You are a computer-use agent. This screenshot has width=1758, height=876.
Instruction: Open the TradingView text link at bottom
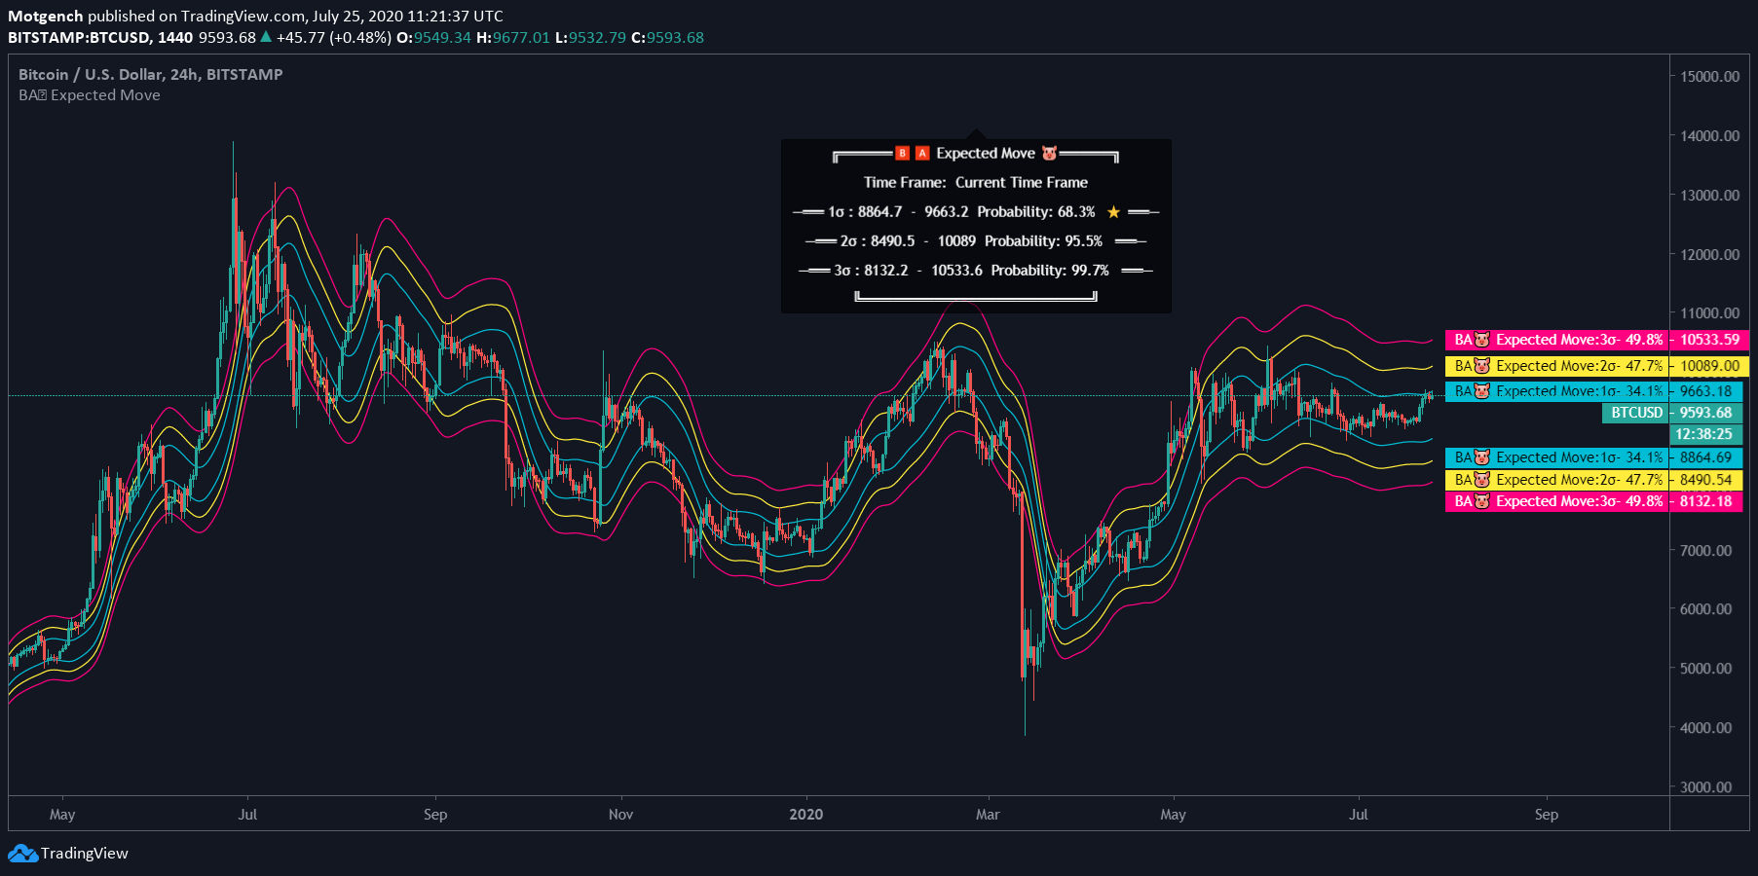[x=85, y=854]
